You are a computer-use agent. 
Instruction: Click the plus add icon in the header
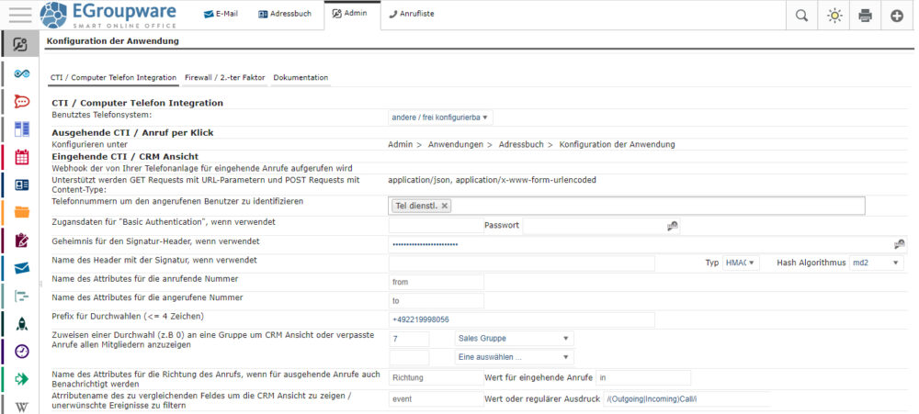click(897, 16)
